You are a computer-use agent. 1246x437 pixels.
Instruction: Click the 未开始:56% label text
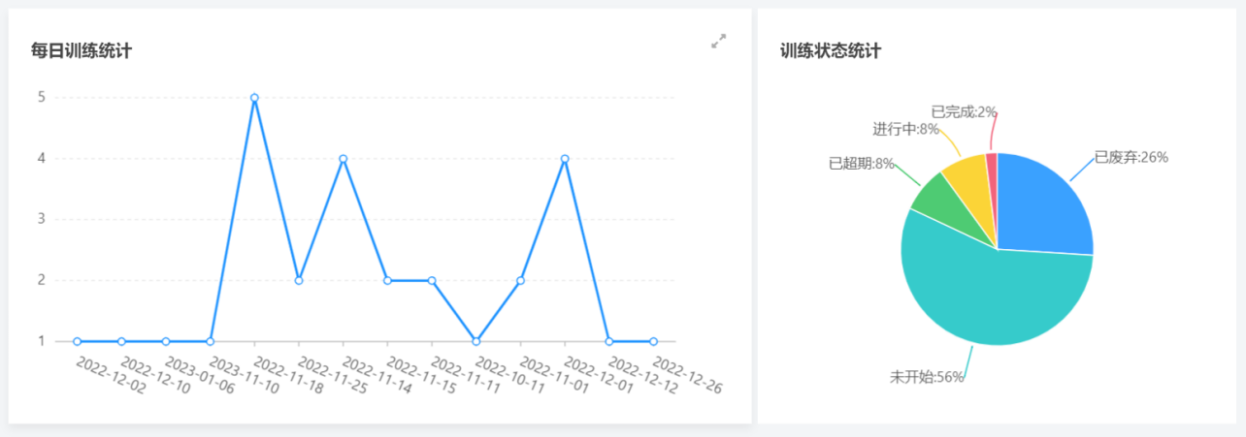point(927,377)
